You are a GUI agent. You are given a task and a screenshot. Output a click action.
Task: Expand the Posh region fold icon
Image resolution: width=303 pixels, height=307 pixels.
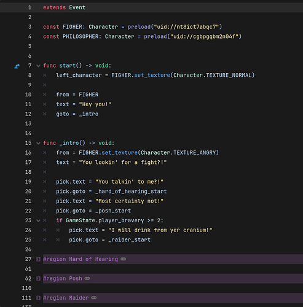38,279
